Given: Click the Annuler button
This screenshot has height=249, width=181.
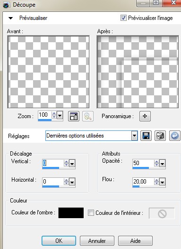Looking at the screenshot, I should (97, 241).
